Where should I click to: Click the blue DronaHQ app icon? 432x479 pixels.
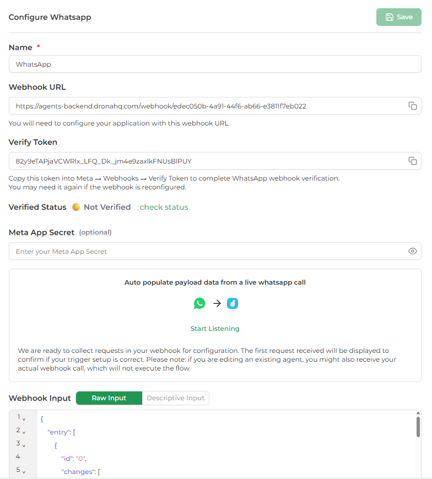click(232, 303)
